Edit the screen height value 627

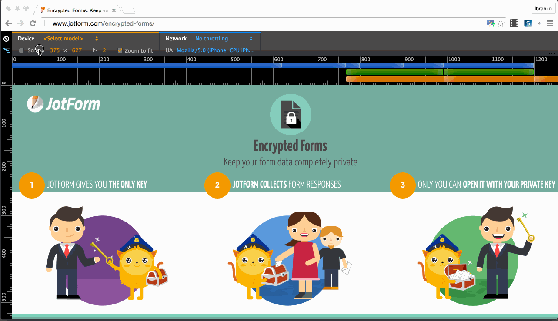point(77,50)
